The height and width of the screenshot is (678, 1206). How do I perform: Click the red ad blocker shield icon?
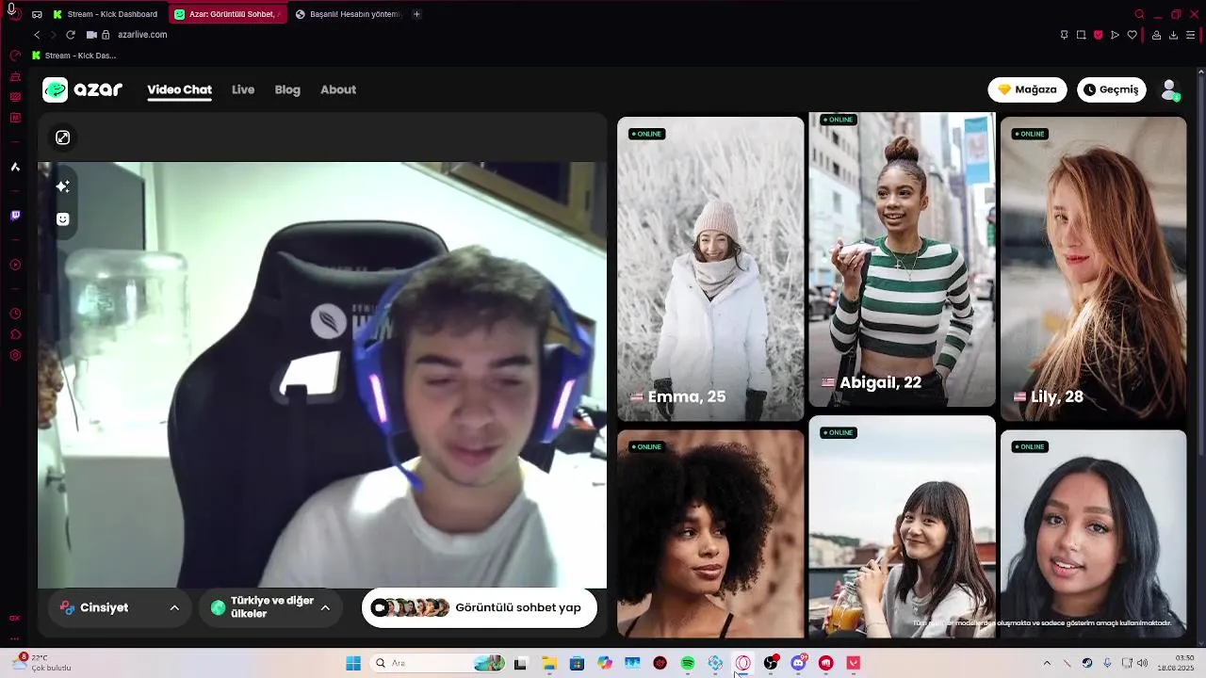click(x=1098, y=35)
